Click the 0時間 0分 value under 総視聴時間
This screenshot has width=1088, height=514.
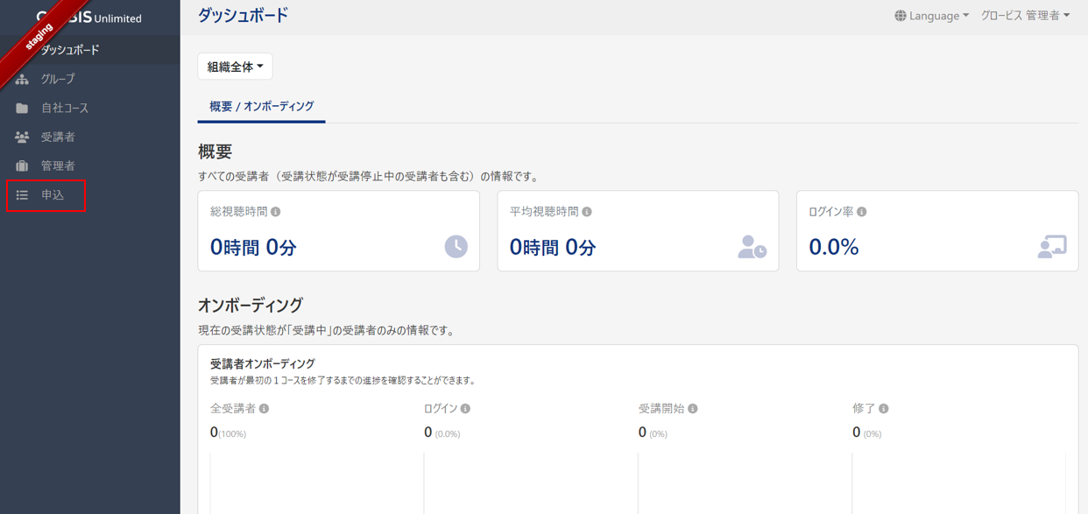tap(253, 248)
